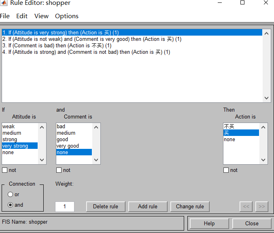Click the Delete rule button
274x233 pixels.
[106, 207]
